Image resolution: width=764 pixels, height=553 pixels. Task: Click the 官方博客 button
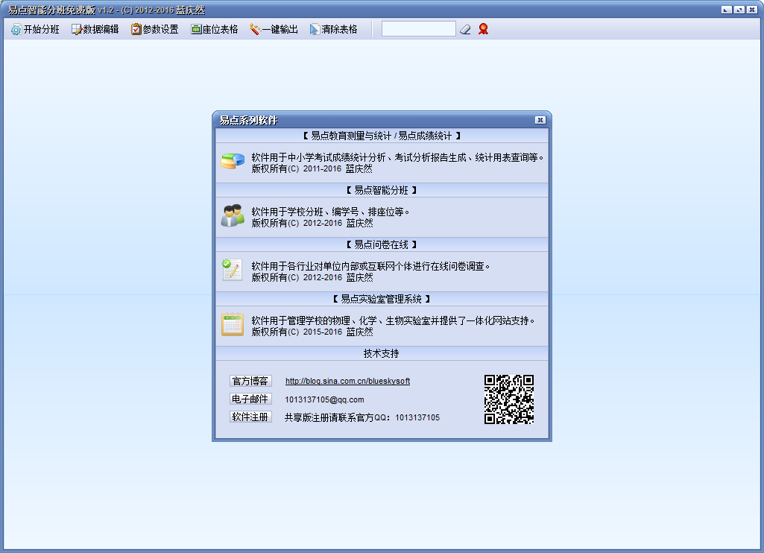[x=250, y=380]
